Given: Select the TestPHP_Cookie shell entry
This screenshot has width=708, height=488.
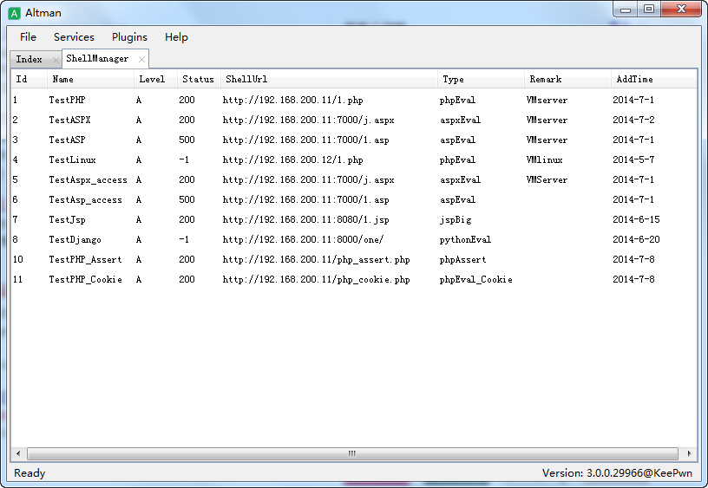Looking at the screenshot, I should [85, 279].
